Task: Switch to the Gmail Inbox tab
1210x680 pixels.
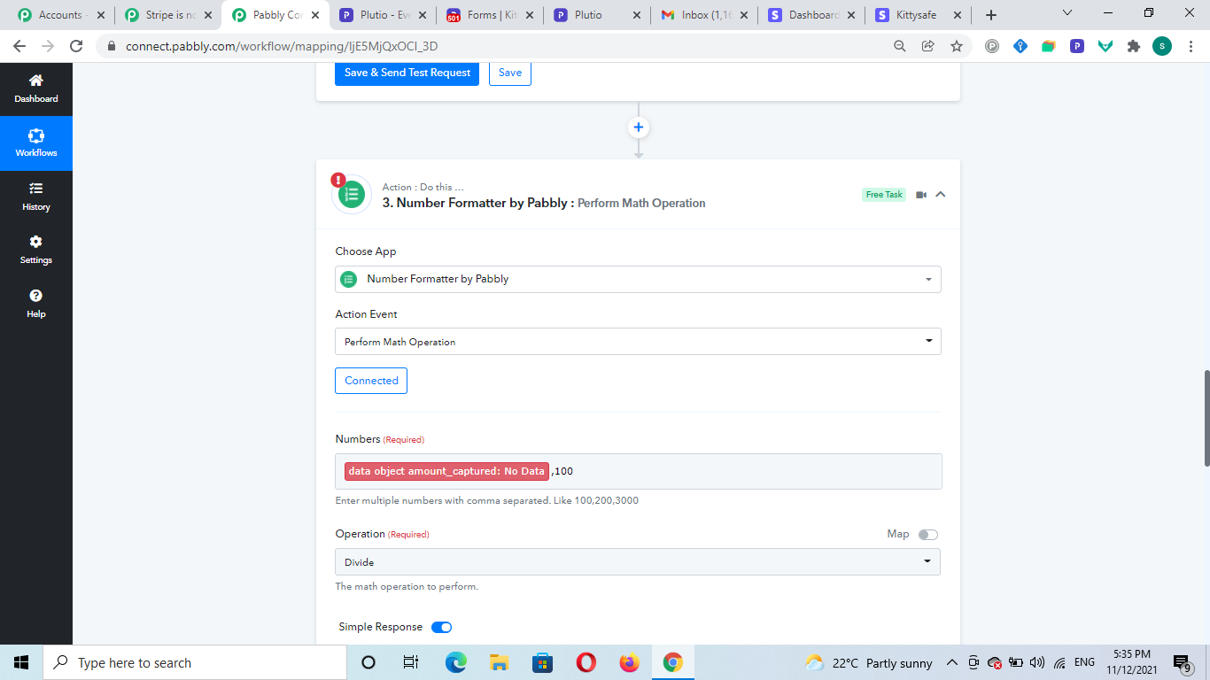Action: point(703,15)
